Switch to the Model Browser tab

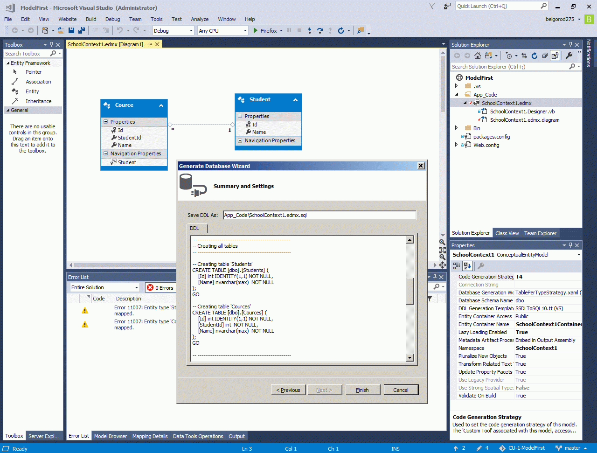point(111,436)
